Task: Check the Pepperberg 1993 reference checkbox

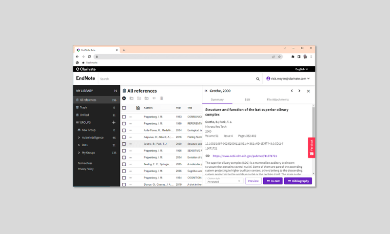Action: (x=124, y=117)
